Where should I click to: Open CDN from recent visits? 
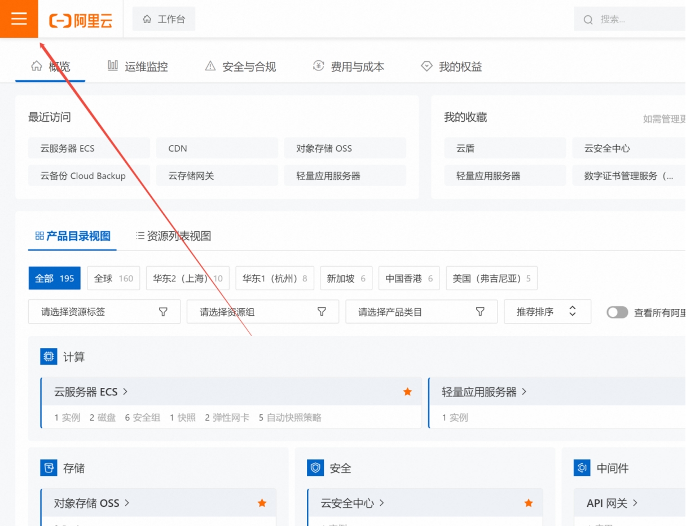coord(217,148)
